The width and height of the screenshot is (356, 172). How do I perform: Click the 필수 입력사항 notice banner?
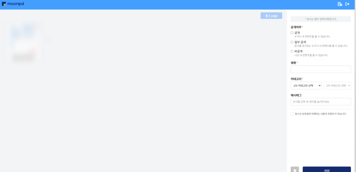point(321,19)
